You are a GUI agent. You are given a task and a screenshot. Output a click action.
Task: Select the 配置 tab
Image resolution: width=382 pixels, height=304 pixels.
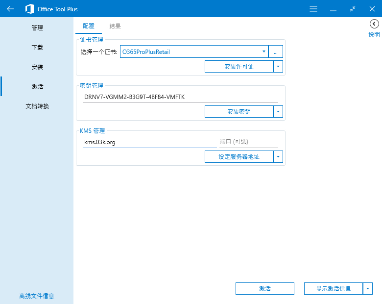tap(89, 26)
